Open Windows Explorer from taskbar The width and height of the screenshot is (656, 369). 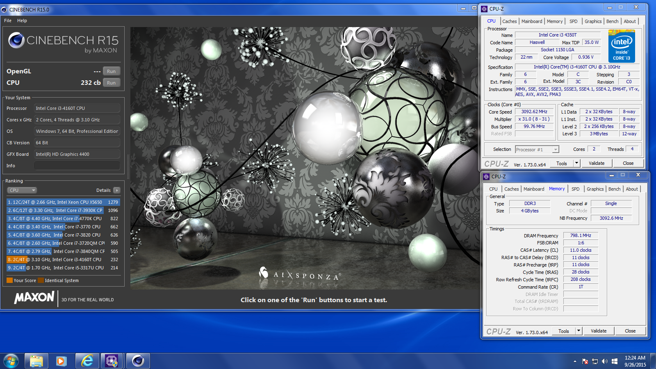click(x=36, y=361)
